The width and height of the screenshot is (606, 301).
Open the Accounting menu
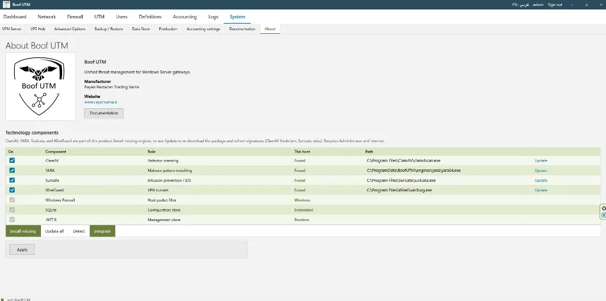[185, 17]
